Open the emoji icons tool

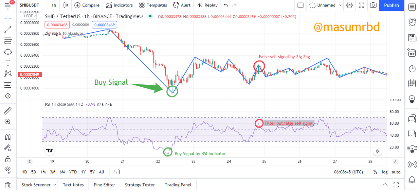(x=8, y=96)
